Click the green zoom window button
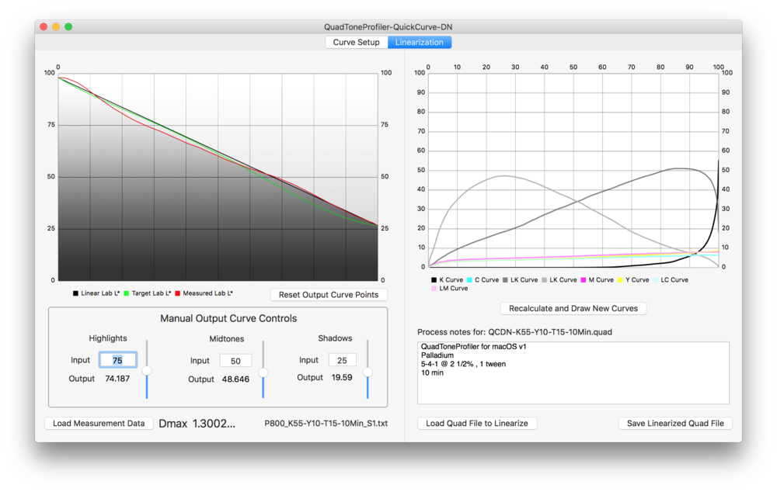Viewport: 777px width, 492px height. tap(68, 26)
